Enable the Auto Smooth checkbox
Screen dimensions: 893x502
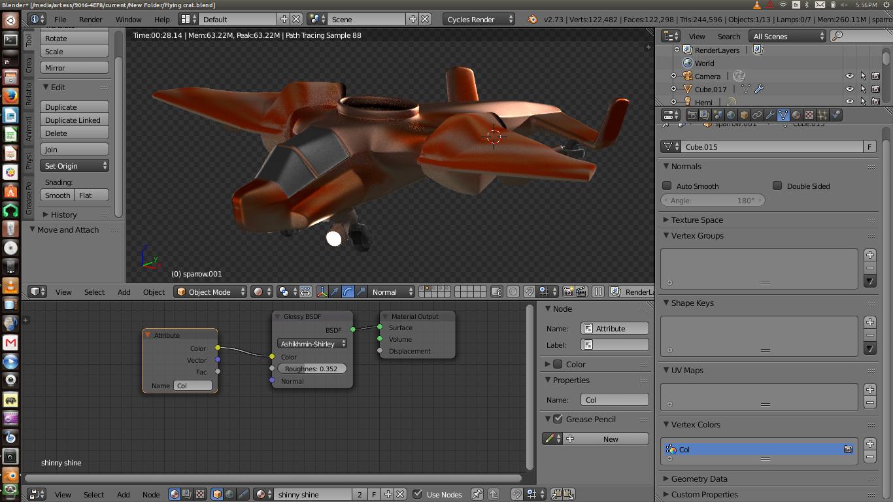[x=667, y=186]
